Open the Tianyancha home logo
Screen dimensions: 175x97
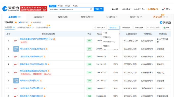(x=11, y=9)
